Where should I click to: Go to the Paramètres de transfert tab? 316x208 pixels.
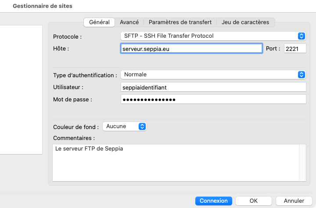point(180,22)
